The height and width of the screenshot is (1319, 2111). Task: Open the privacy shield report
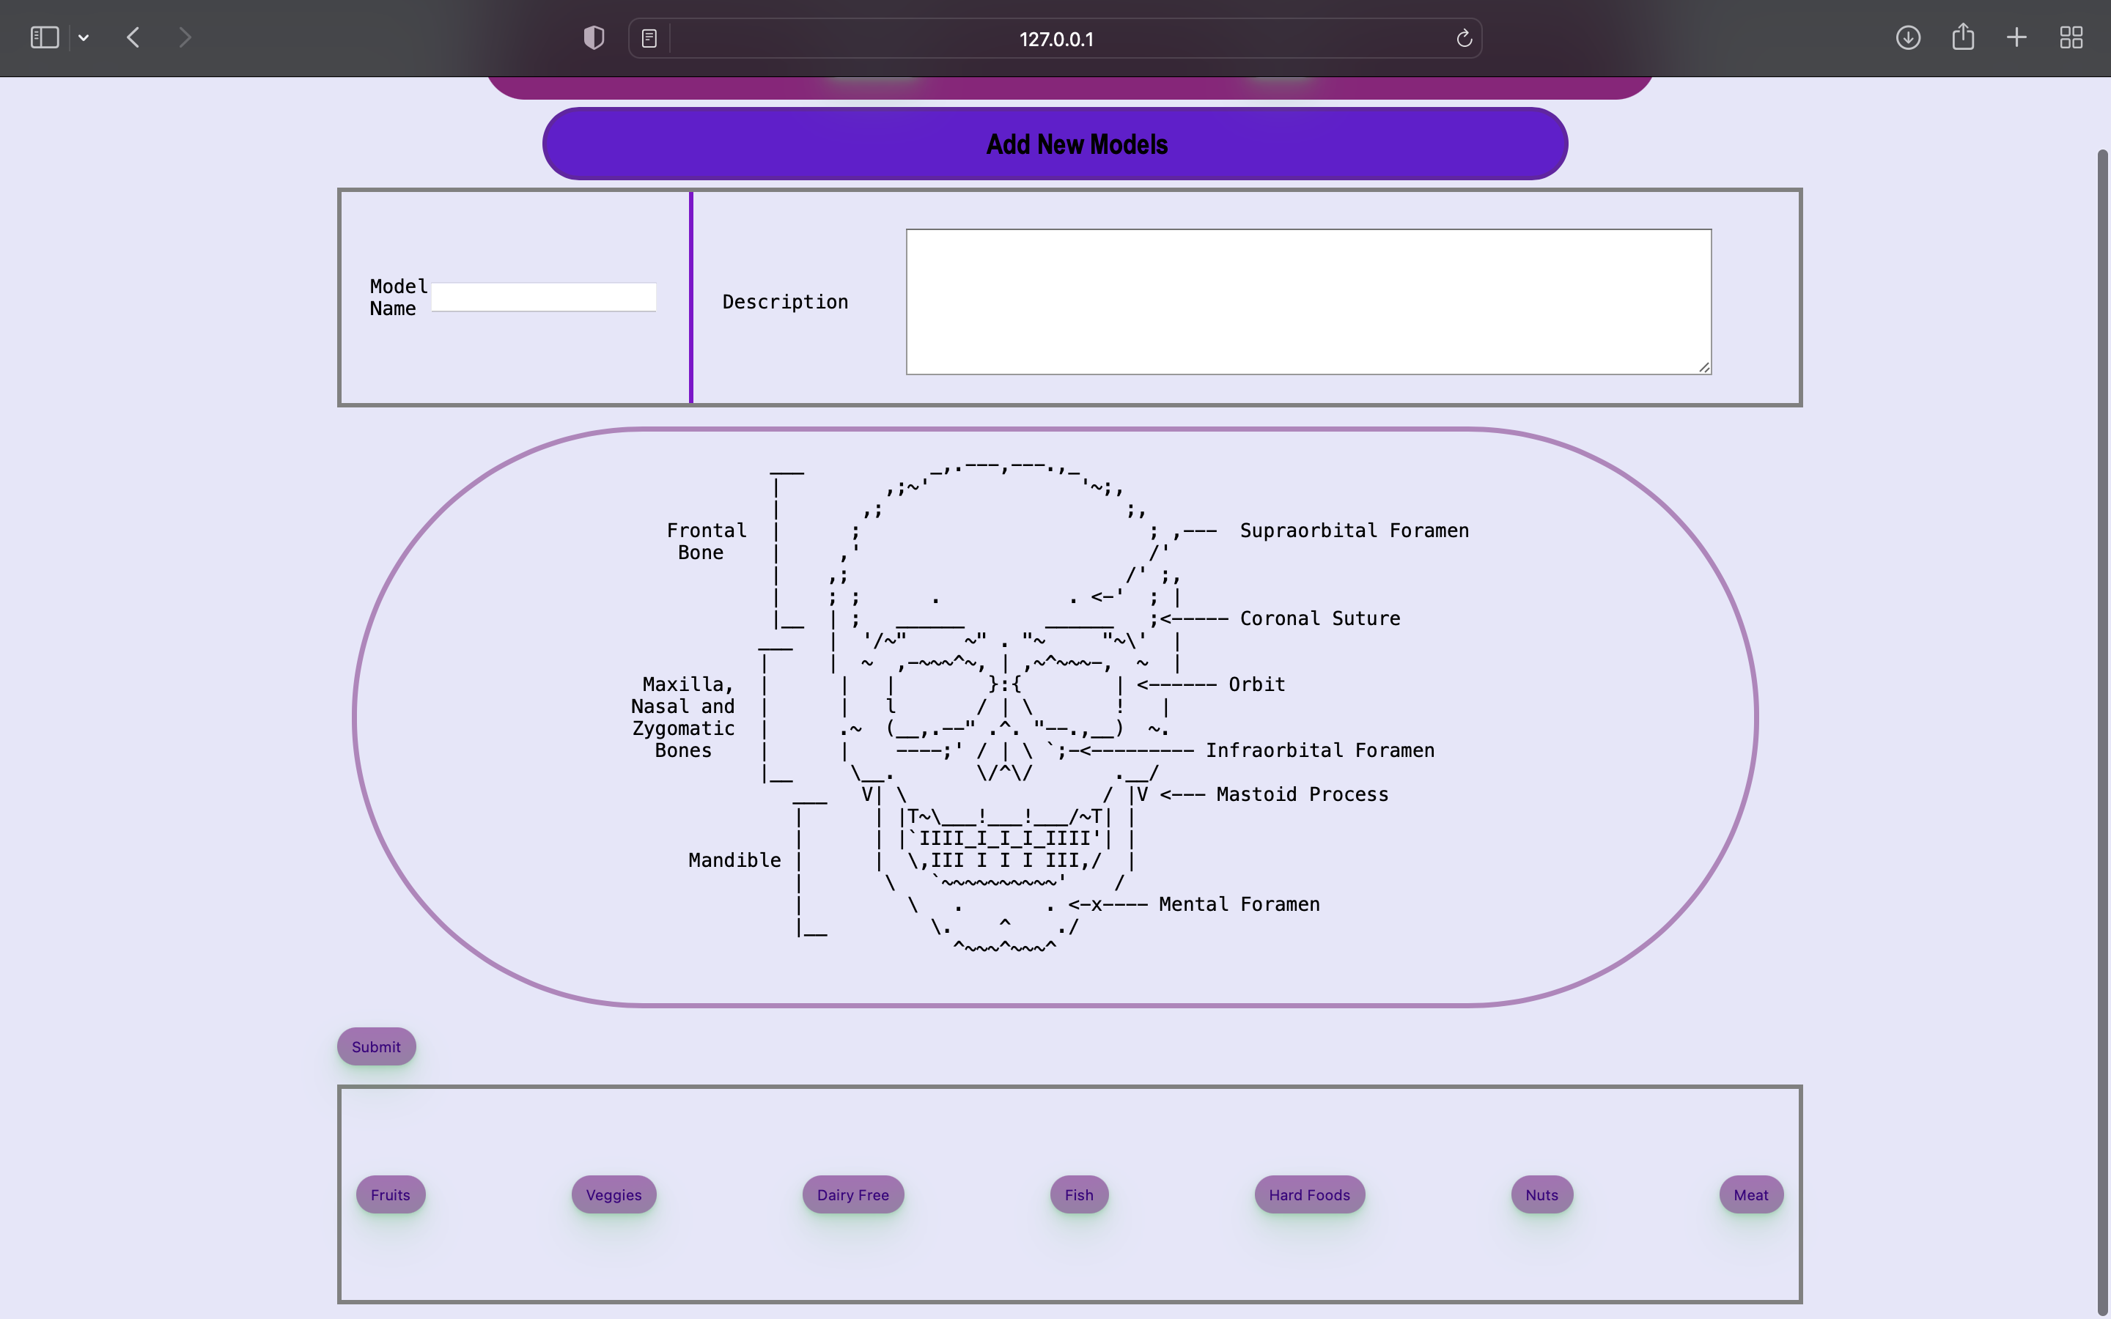click(592, 37)
